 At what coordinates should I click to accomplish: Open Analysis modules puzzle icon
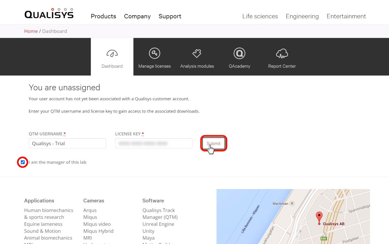tap(197, 53)
